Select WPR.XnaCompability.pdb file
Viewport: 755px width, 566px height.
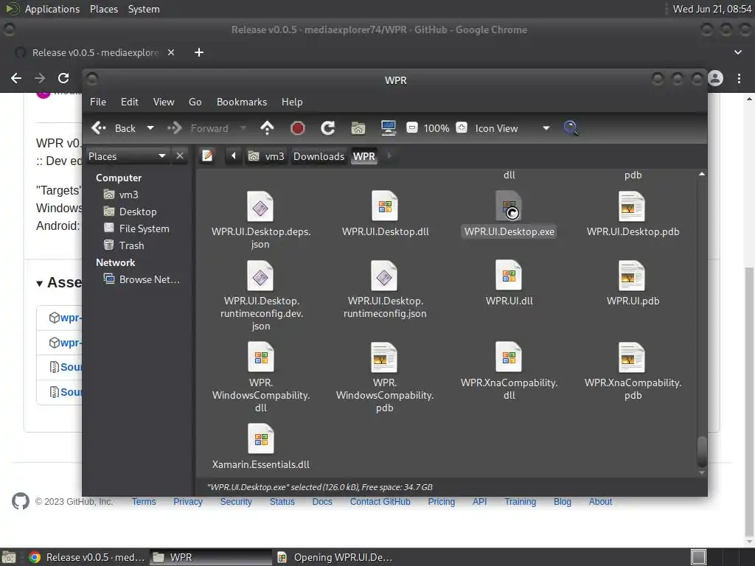pos(633,371)
